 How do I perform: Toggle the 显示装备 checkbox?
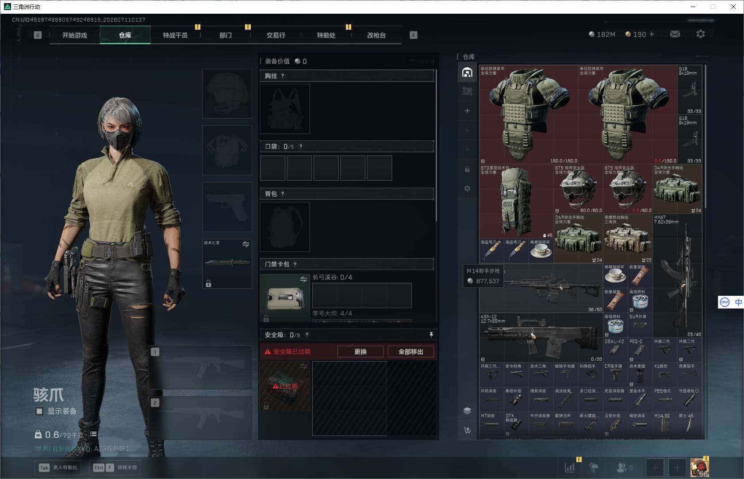pyautogui.click(x=39, y=411)
